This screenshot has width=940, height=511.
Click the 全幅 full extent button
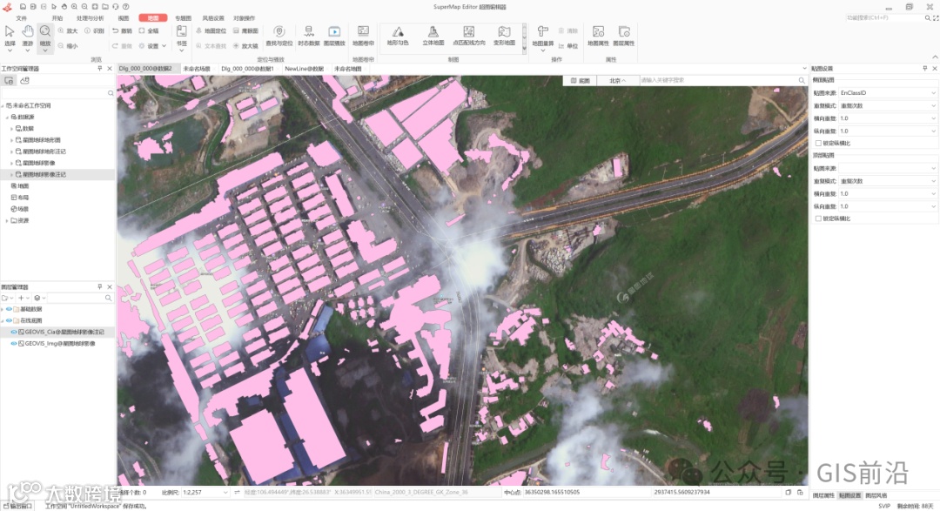click(x=148, y=30)
